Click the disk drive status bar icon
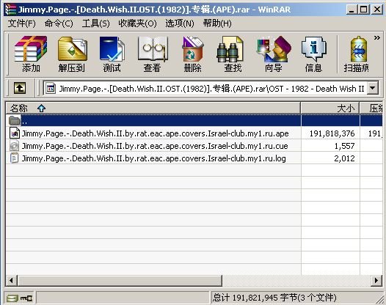Viewport: 386px width, 305px height. click(12, 298)
